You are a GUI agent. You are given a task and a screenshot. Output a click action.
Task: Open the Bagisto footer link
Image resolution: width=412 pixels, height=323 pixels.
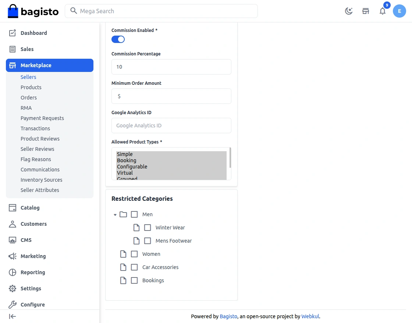228,316
